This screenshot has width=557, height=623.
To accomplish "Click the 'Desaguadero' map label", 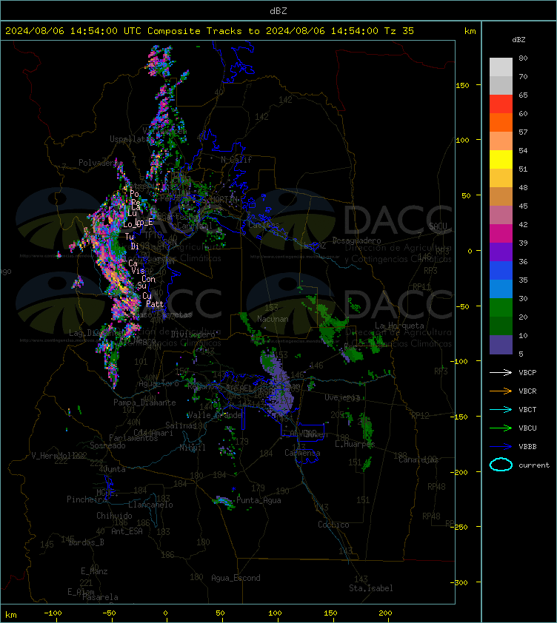I will [356, 240].
